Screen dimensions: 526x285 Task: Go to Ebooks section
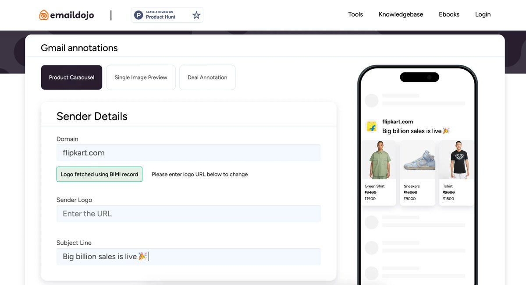(x=449, y=14)
